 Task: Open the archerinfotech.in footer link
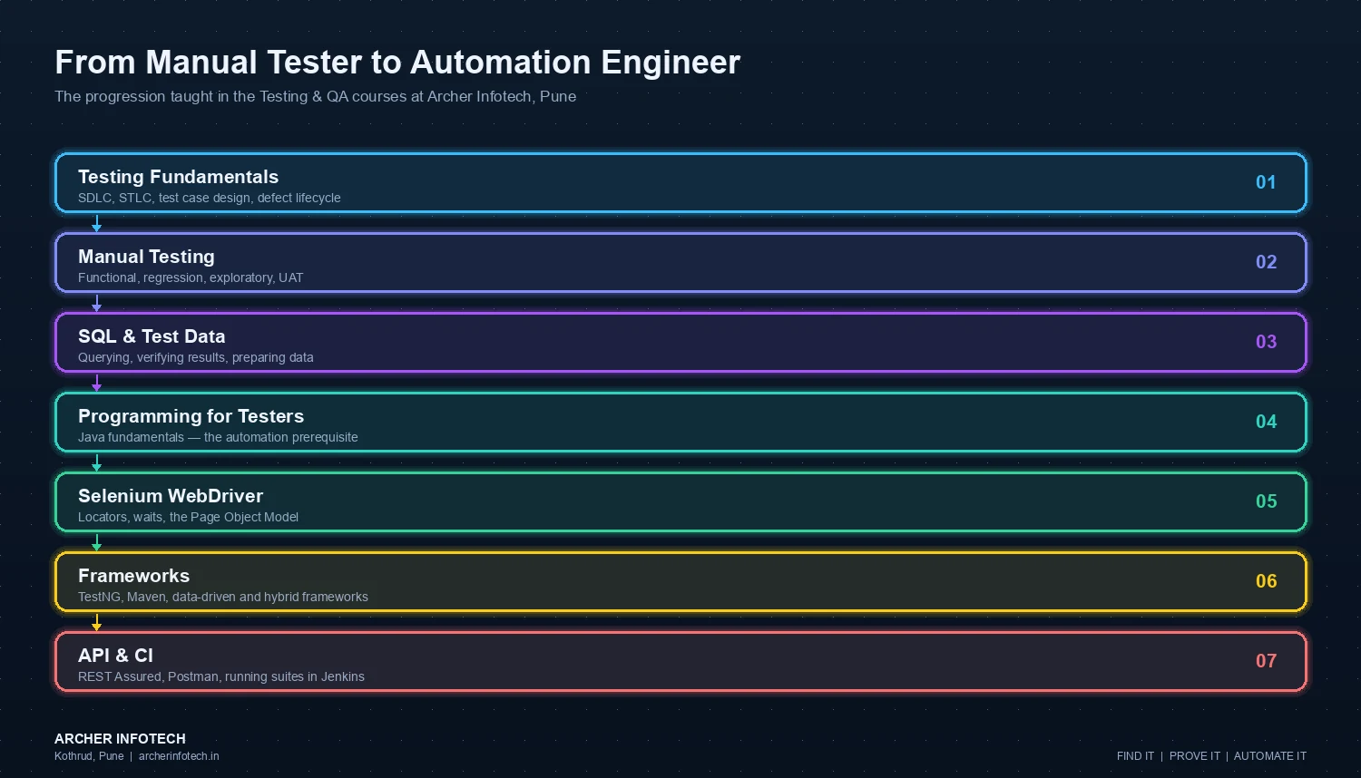tap(179, 756)
